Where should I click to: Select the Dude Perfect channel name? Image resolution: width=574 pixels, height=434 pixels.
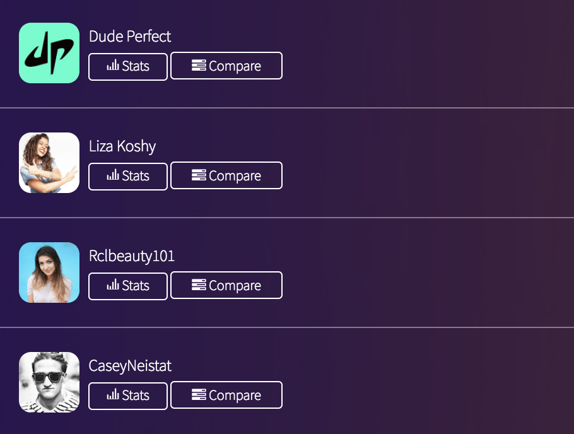point(130,37)
